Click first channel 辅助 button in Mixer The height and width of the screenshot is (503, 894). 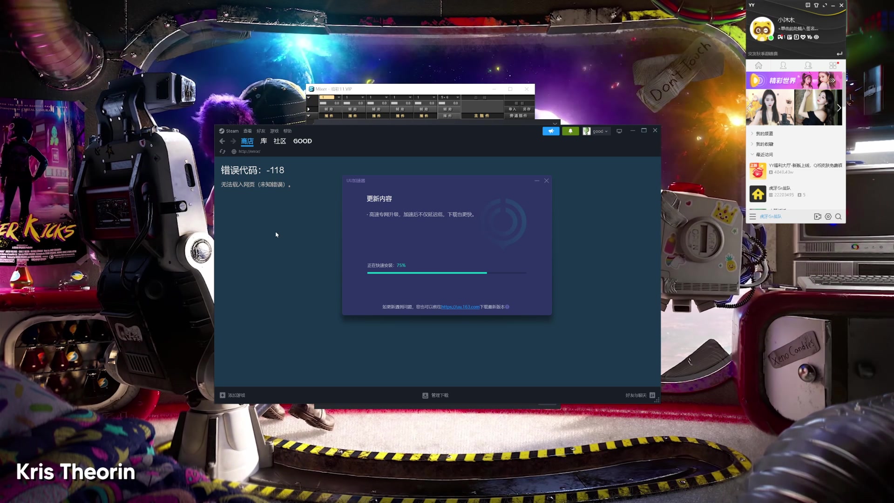click(329, 109)
